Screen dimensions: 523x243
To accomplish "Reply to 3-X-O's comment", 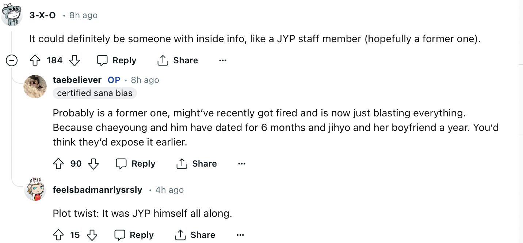I will tap(117, 60).
